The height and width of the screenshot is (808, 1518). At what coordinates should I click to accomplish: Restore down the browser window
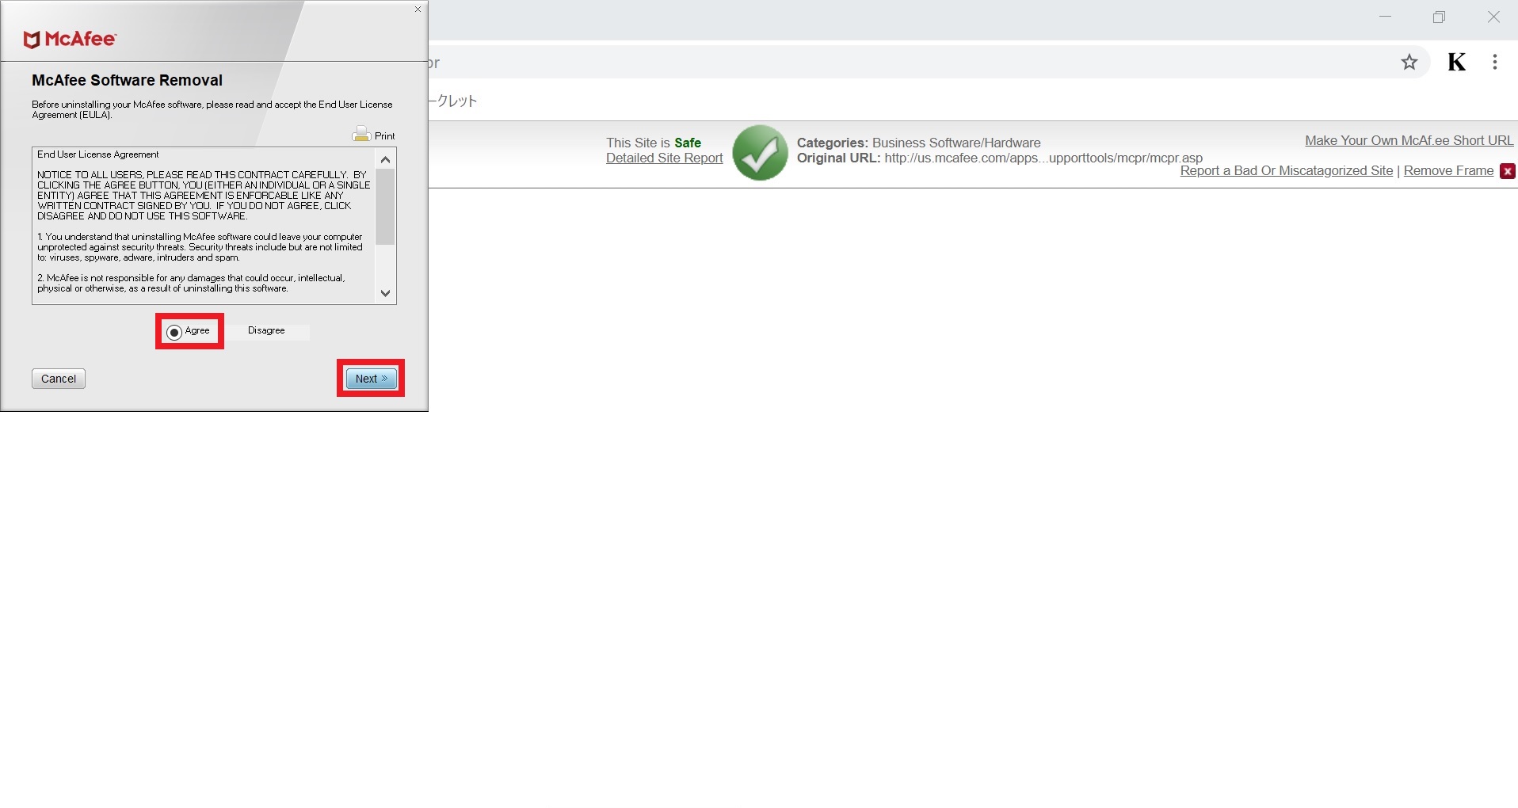click(x=1439, y=17)
